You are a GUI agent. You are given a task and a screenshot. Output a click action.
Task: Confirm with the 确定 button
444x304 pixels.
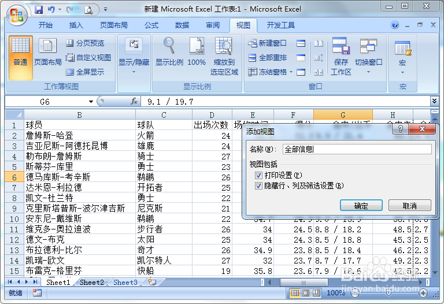click(361, 205)
